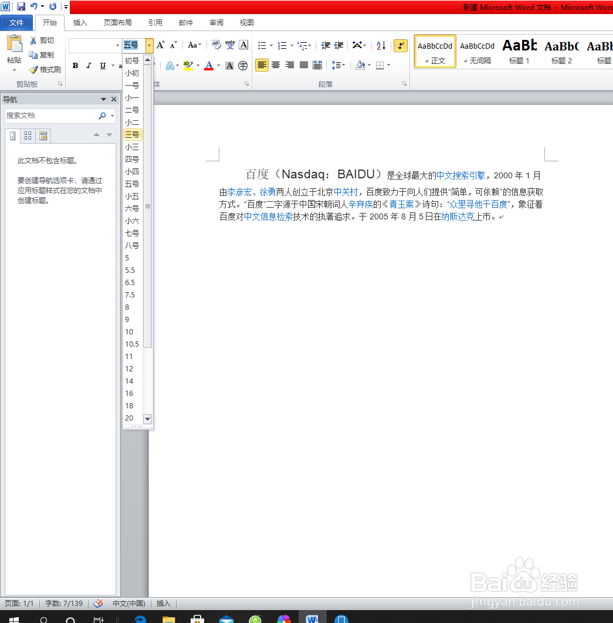
Task: Select Distributed paragraph alignment
Action: point(317,65)
